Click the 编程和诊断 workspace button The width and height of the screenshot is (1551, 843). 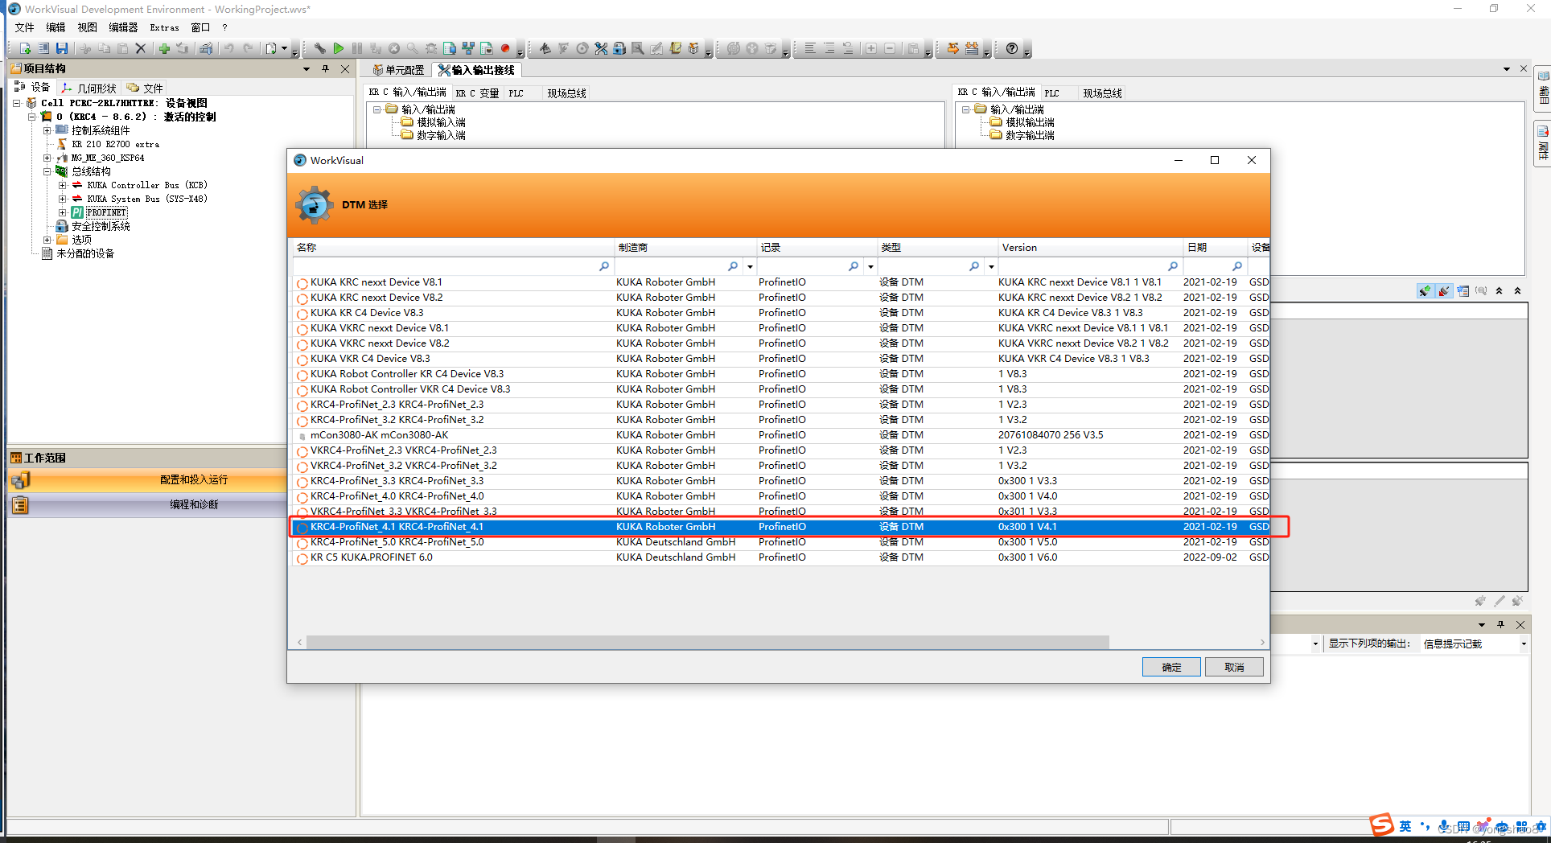click(148, 505)
